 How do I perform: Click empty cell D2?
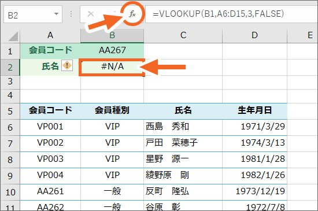[255, 67]
